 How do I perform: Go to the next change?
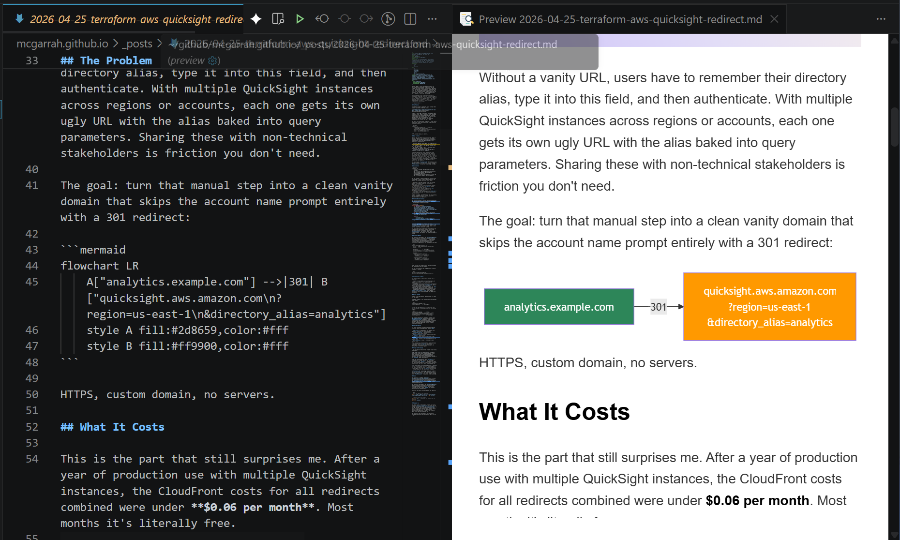[x=366, y=18]
